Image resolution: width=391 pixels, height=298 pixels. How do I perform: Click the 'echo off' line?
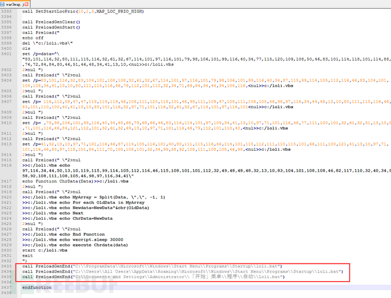(x=33, y=38)
